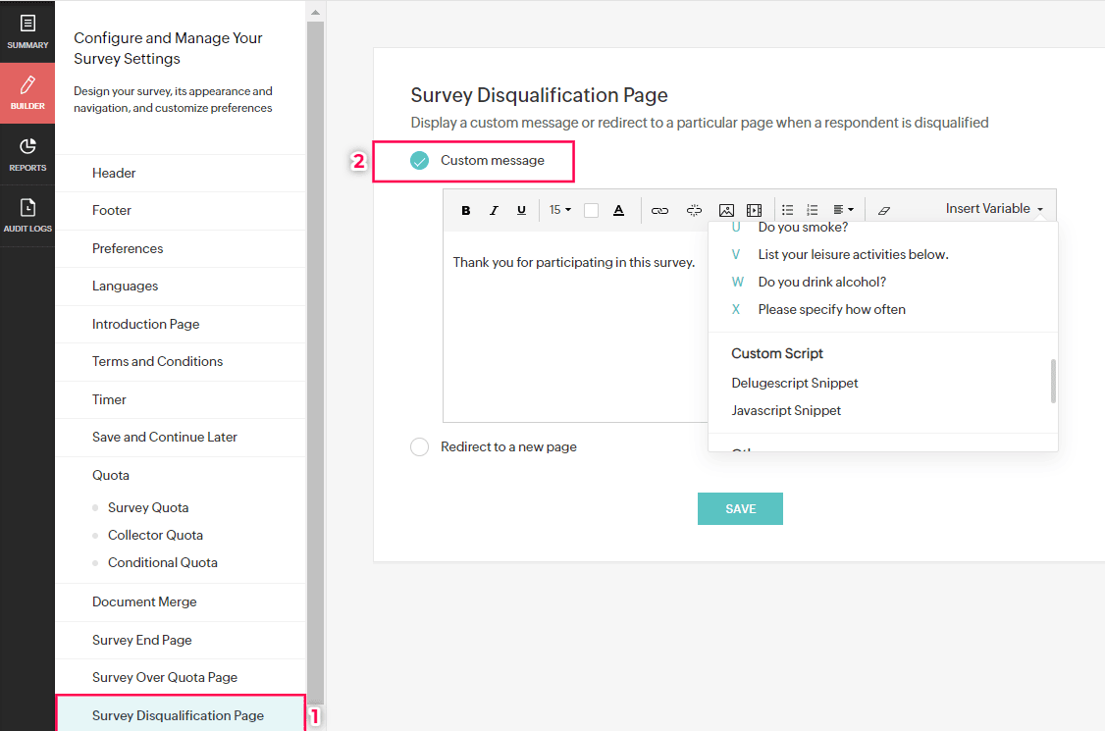Go to Introduction Page settings
Image resolution: width=1105 pixels, height=731 pixels.
click(181, 324)
